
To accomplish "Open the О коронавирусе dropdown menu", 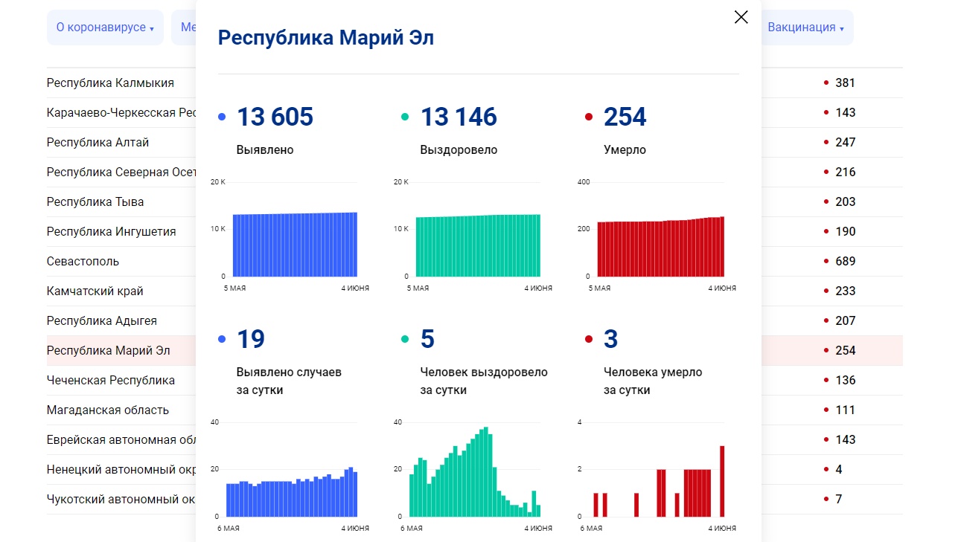I will (x=104, y=28).
